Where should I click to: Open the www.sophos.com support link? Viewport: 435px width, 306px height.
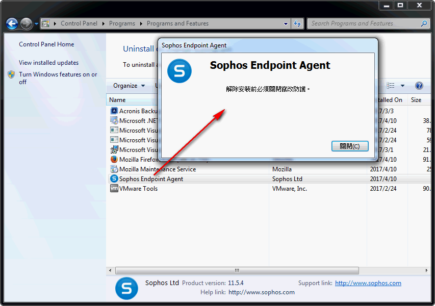click(368, 283)
